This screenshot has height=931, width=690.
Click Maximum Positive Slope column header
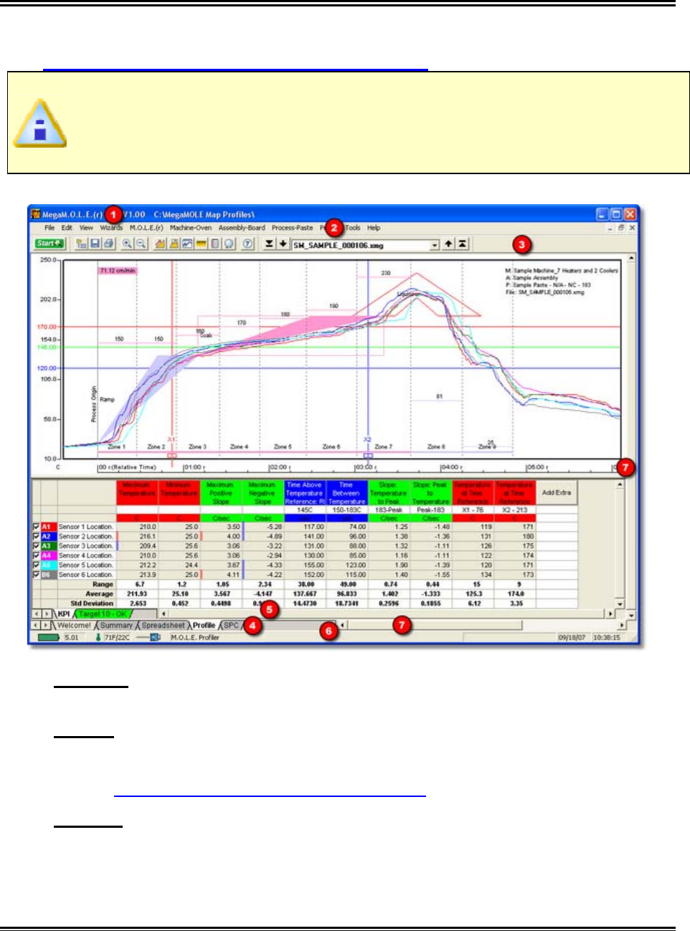221,492
